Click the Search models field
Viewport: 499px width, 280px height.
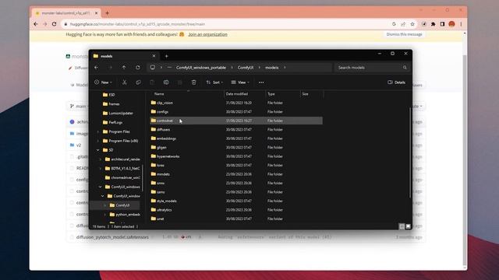tap(369, 68)
